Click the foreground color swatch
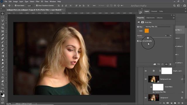This screenshot has width=187, height=105. pyautogui.click(x=2, y=94)
